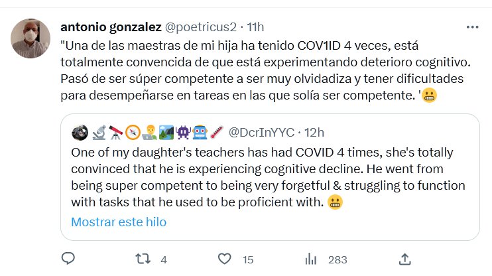Image resolution: width=492 pixels, height=276 pixels.
Task: Click the 11h timestamp of the tweet
Action: [255, 27]
